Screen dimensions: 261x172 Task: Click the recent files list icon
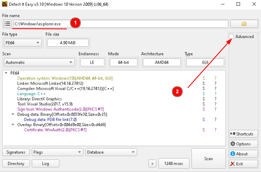tap(7, 24)
